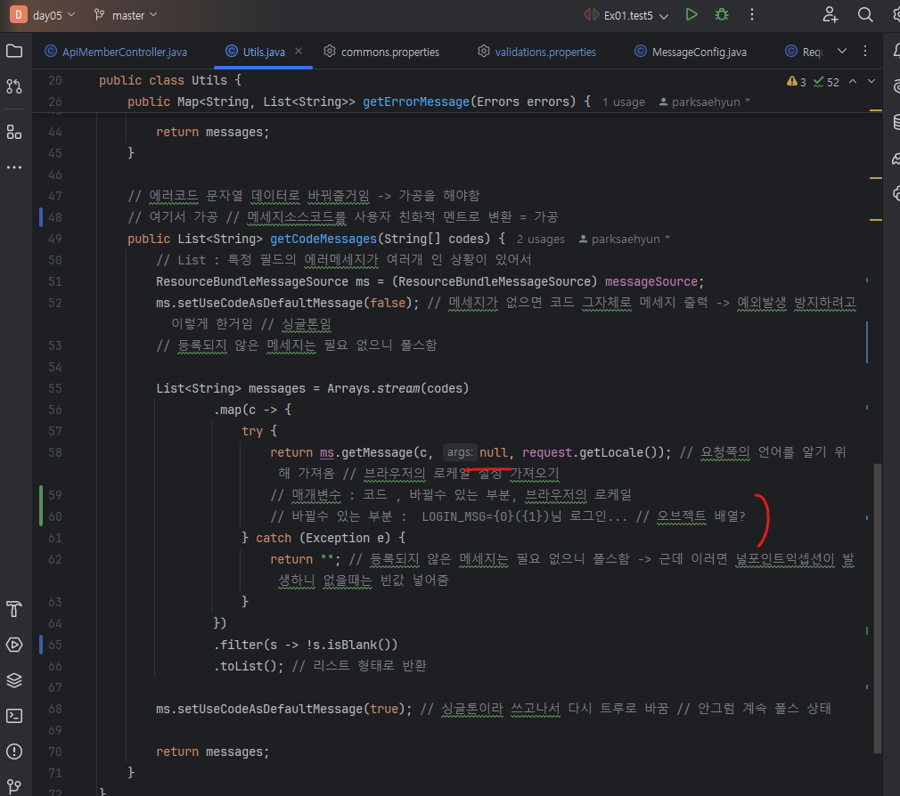Click line number 58 in gutter
This screenshot has width=900, height=796.
click(x=55, y=452)
